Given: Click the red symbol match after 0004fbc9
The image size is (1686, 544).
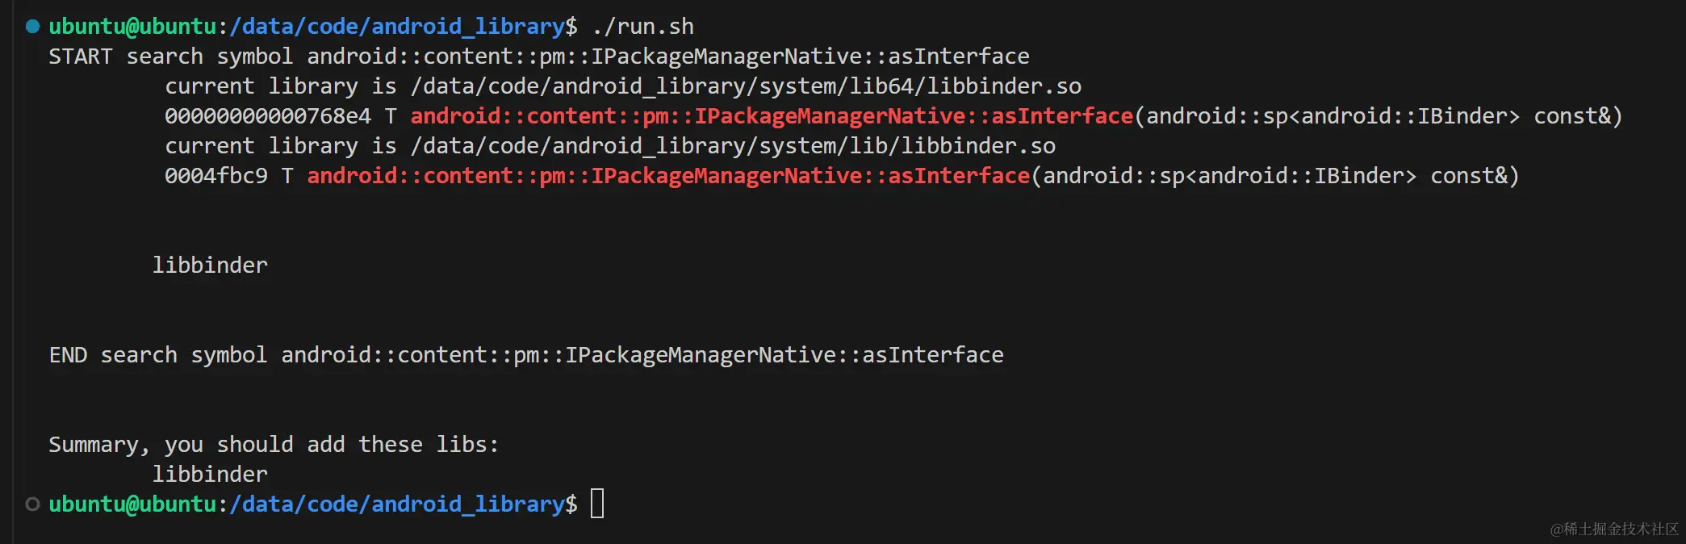Looking at the screenshot, I should (667, 176).
